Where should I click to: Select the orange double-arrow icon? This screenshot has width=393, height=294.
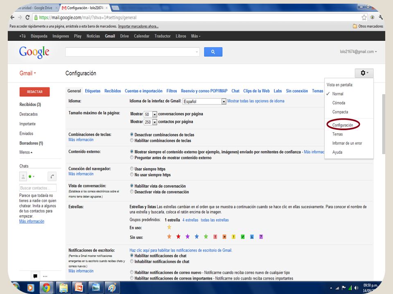(224, 237)
